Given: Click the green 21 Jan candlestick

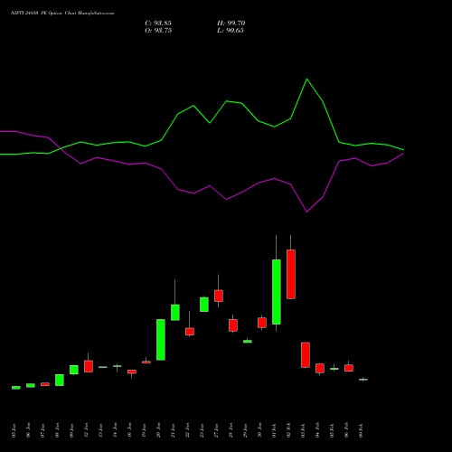Looking at the screenshot, I should (x=175, y=313).
